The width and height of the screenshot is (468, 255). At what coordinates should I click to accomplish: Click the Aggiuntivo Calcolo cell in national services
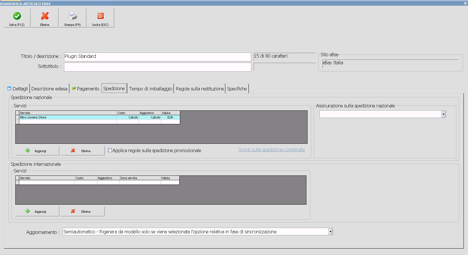coord(150,117)
